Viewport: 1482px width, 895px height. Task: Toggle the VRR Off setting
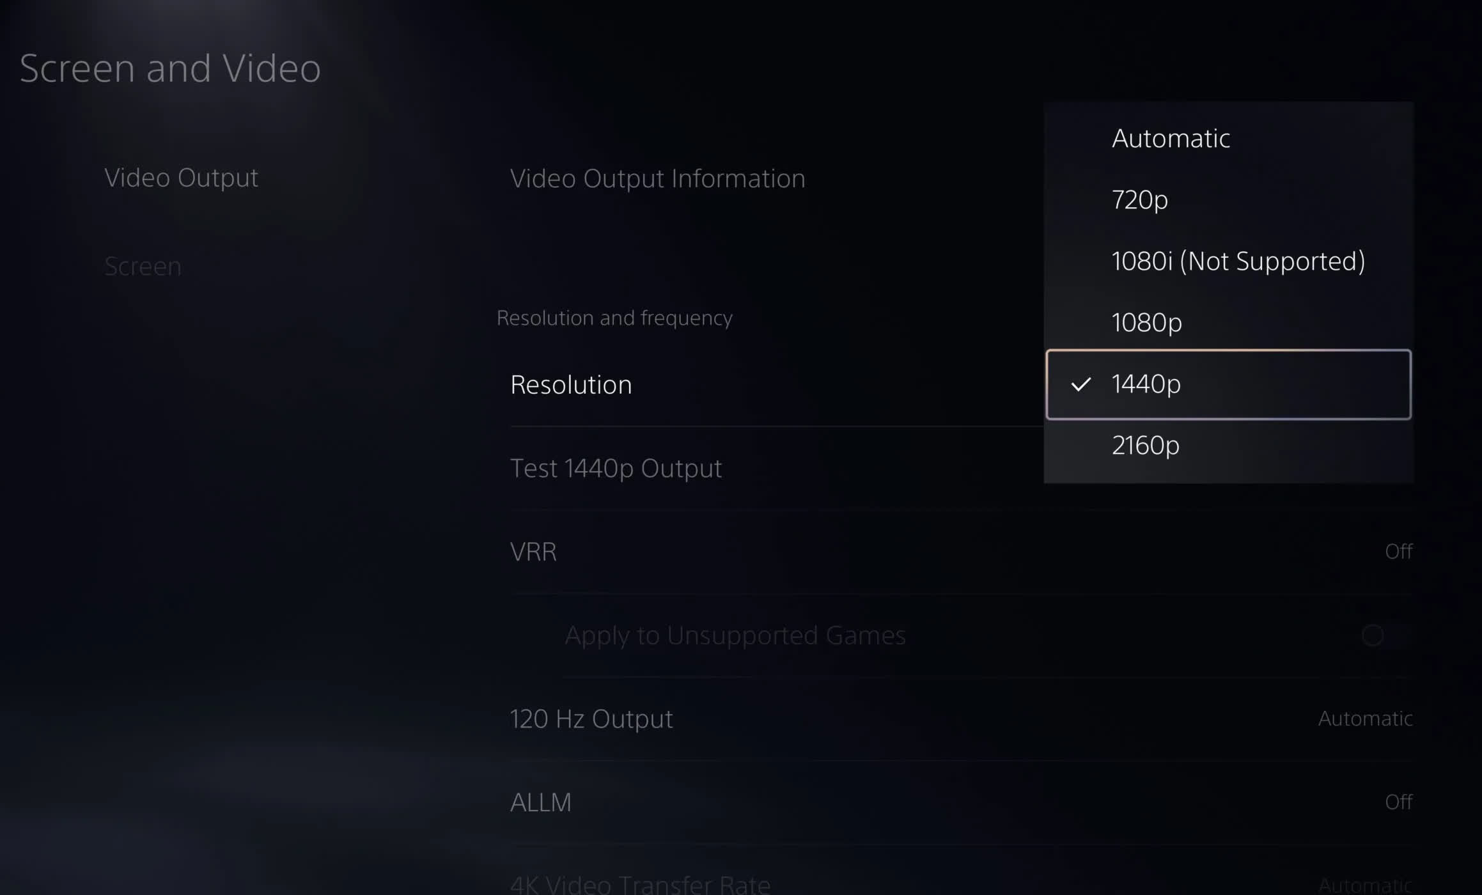1398,551
